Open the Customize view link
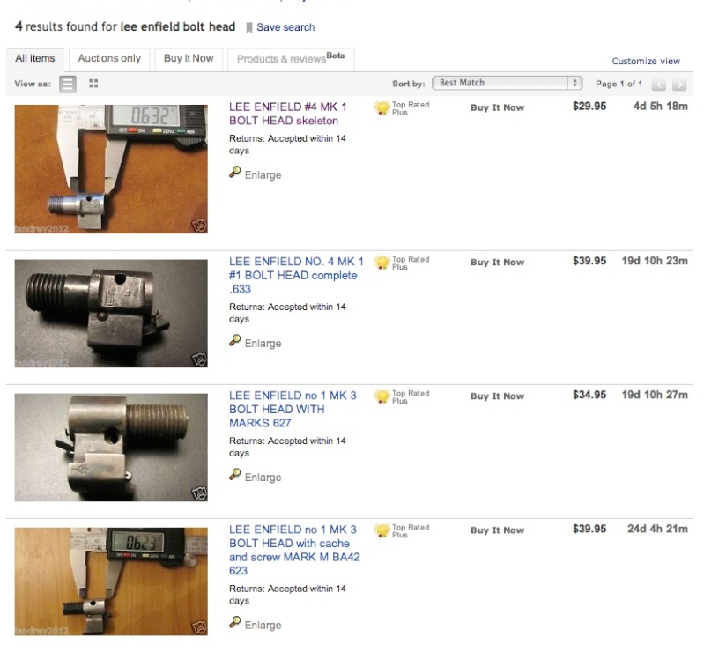704x652 pixels. pyautogui.click(x=646, y=62)
